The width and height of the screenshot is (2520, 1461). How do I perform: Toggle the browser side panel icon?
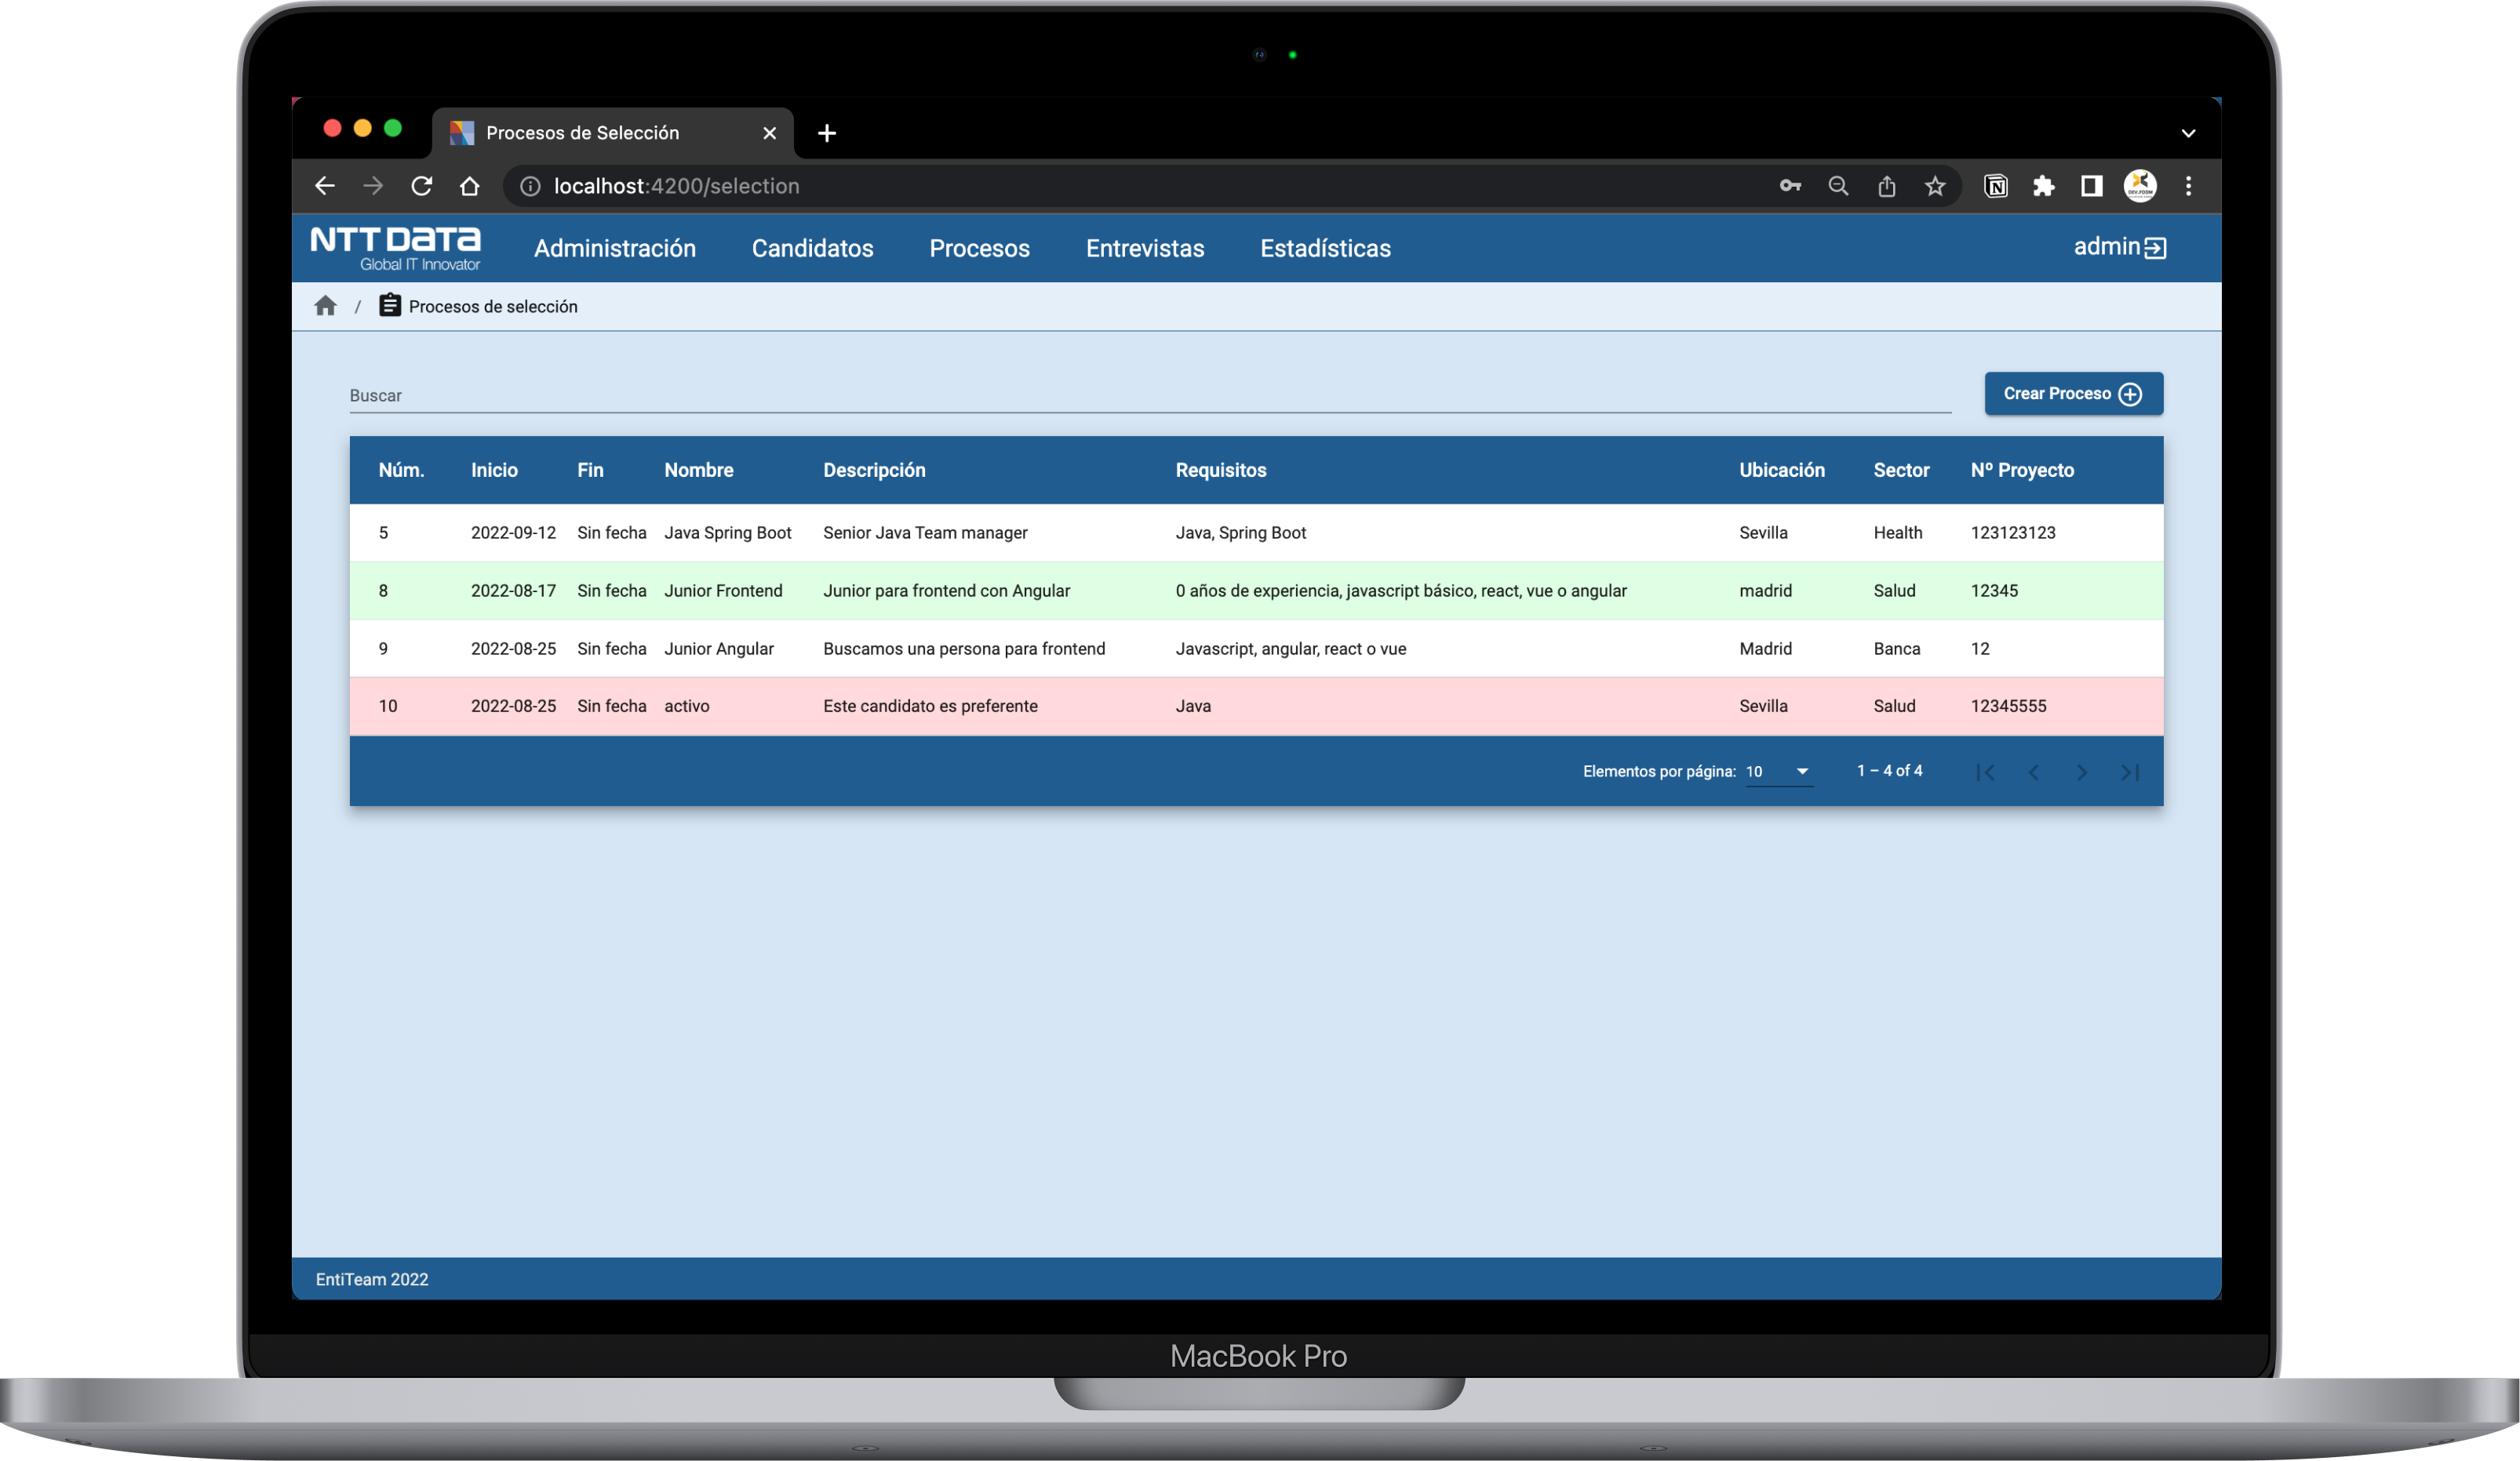[2091, 186]
